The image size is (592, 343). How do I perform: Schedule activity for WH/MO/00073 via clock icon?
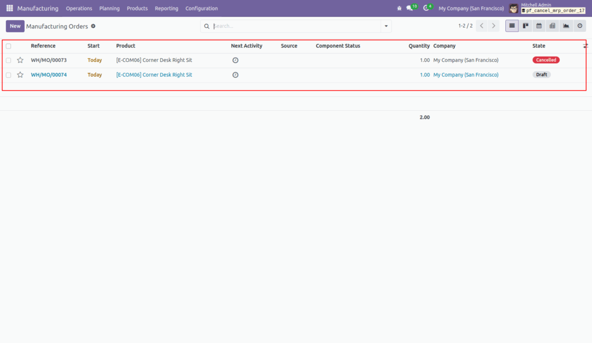[235, 59]
